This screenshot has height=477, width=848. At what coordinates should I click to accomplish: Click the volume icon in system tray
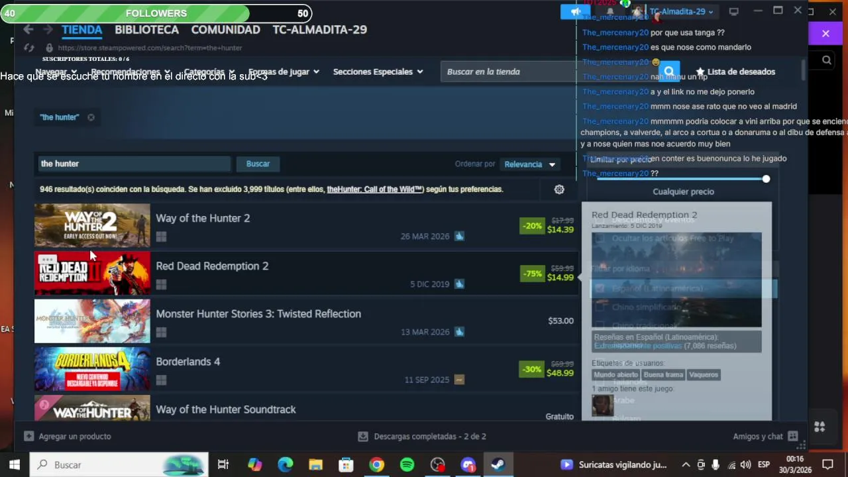tap(745, 464)
